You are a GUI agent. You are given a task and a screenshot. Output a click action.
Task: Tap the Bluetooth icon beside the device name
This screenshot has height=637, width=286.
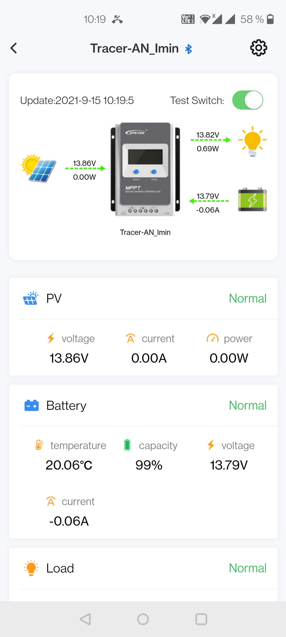[189, 49]
